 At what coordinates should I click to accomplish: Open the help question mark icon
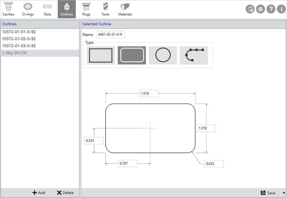271,9
